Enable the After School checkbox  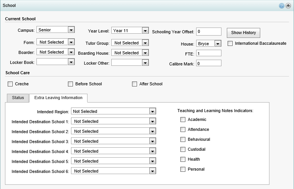click(134, 84)
